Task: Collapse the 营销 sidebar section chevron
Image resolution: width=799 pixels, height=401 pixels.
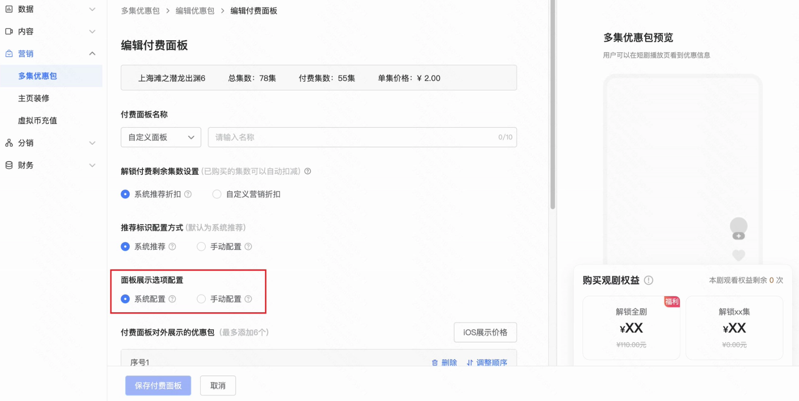Action: point(92,54)
